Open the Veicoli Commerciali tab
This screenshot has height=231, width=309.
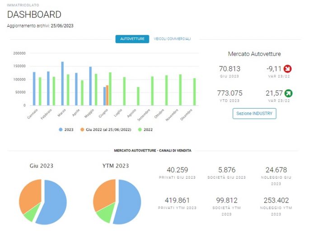point(172,39)
